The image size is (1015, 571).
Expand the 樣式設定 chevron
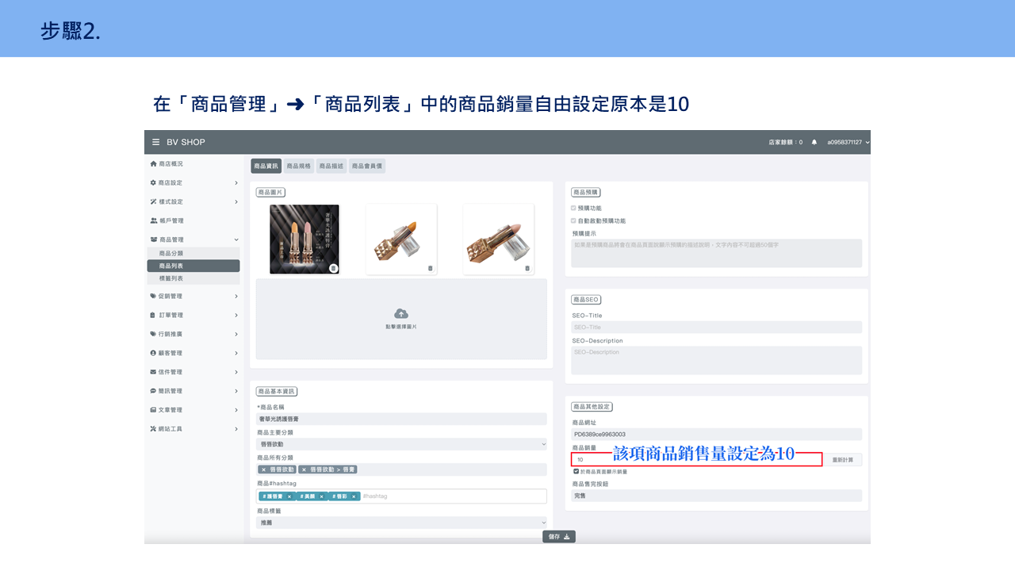point(236,202)
